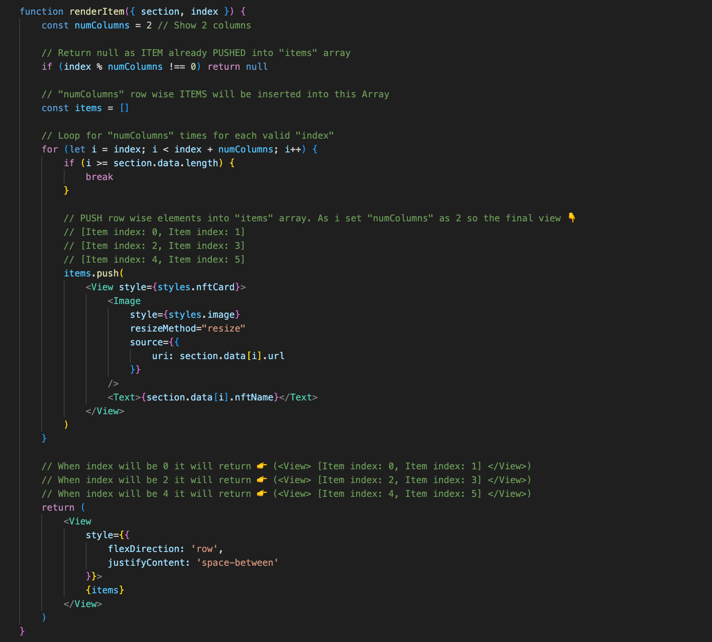Click 'style={styles.image}' attribute

point(185,315)
